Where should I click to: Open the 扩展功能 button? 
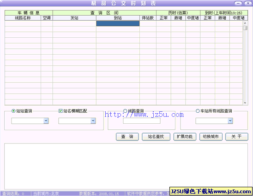pos(185,137)
